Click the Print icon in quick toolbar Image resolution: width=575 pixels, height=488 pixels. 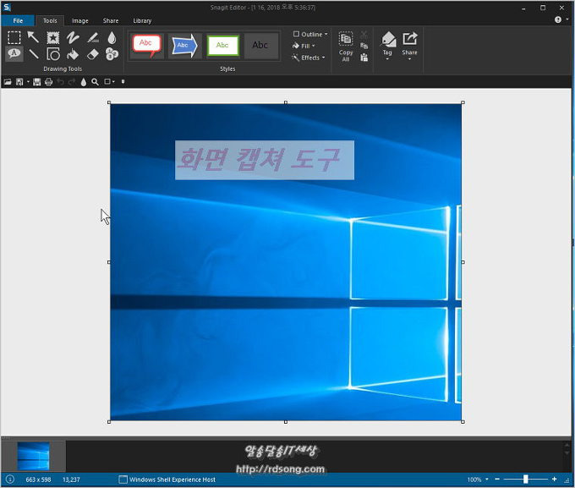click(48, 82)
